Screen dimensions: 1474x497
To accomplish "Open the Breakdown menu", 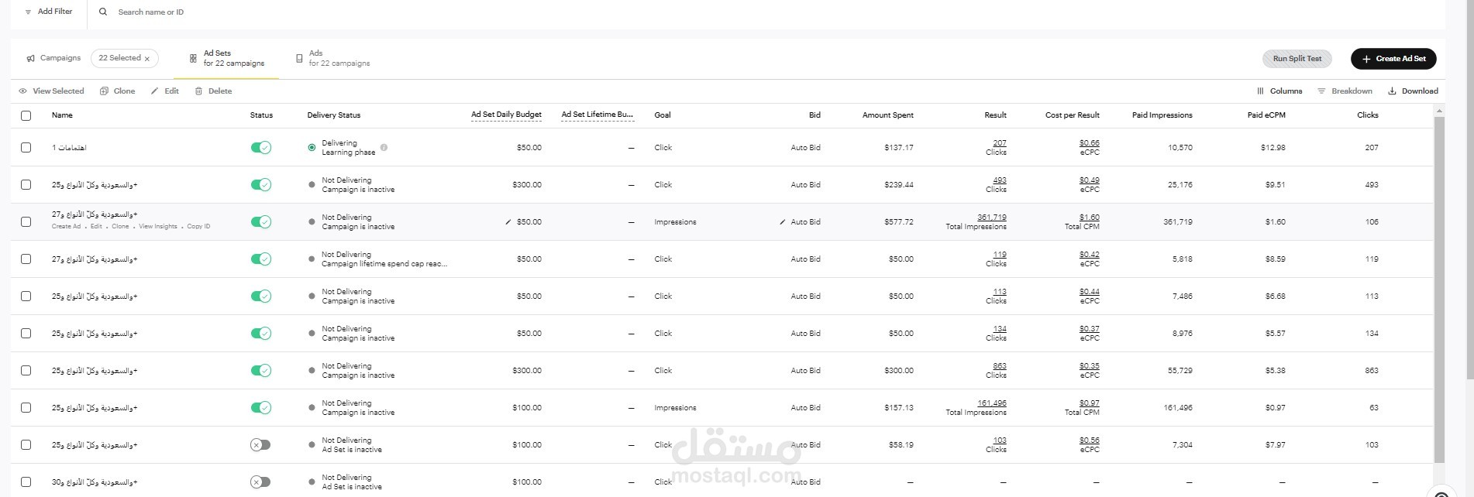I will pos(1345,91).
